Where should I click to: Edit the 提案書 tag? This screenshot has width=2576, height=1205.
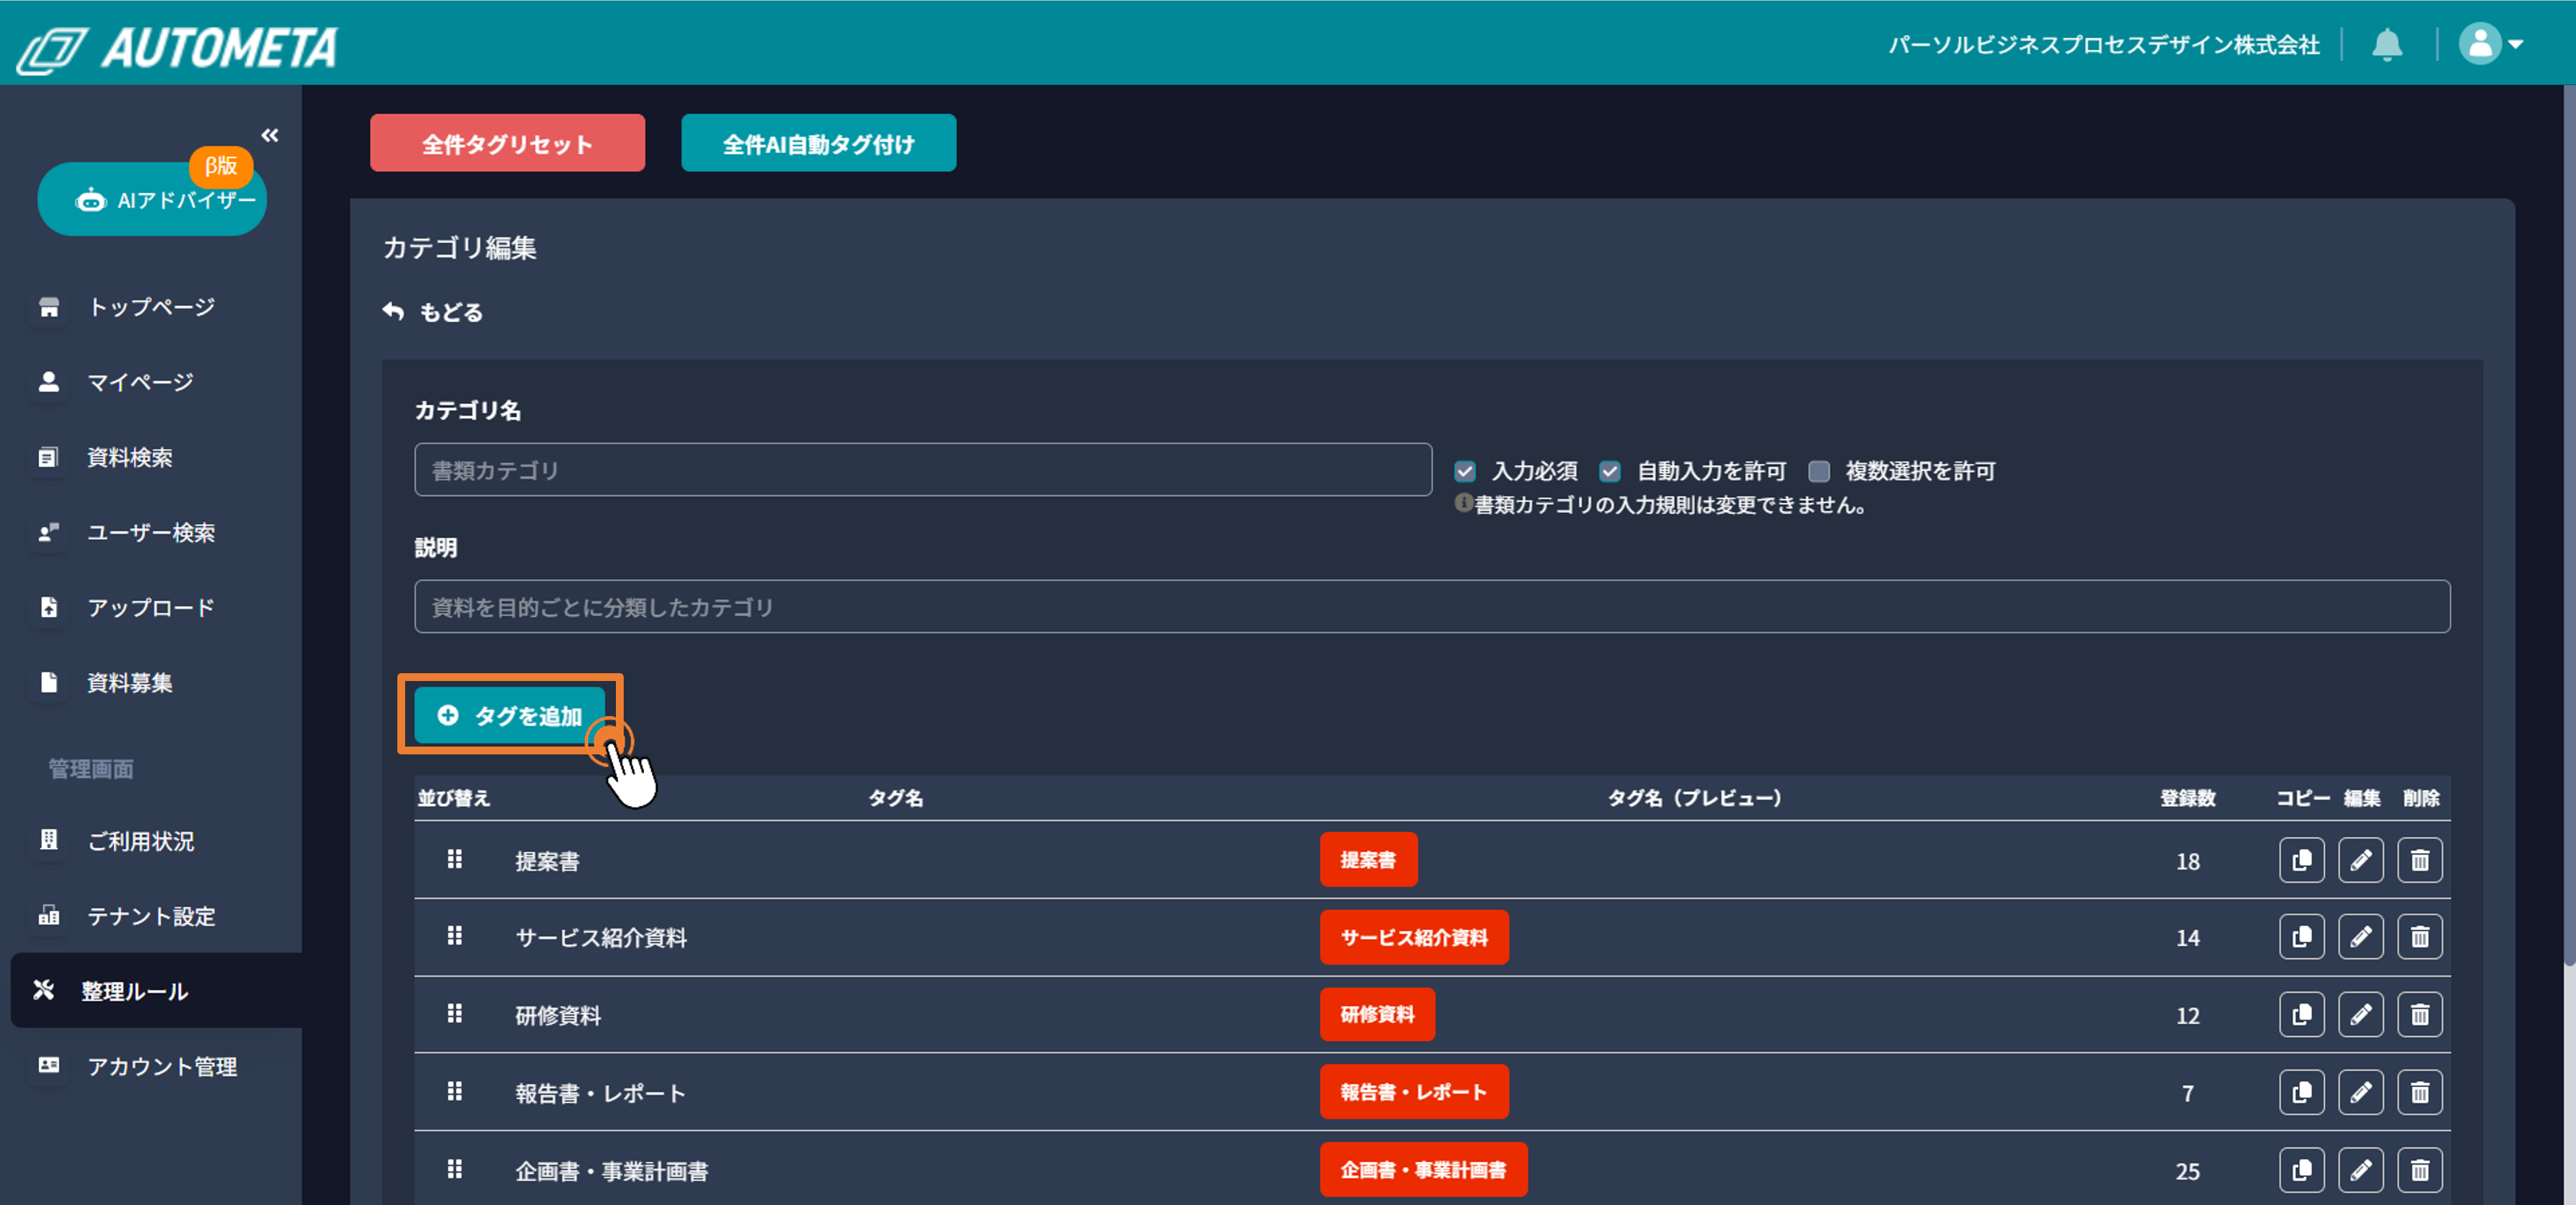pyautogui.click(x=2360, y=861)
